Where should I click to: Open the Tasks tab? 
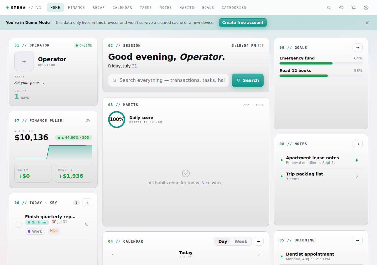click(x=146, y=8)
